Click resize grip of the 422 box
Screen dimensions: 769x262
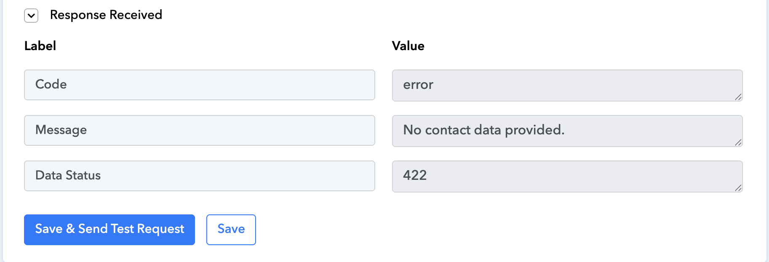[738, 188]
